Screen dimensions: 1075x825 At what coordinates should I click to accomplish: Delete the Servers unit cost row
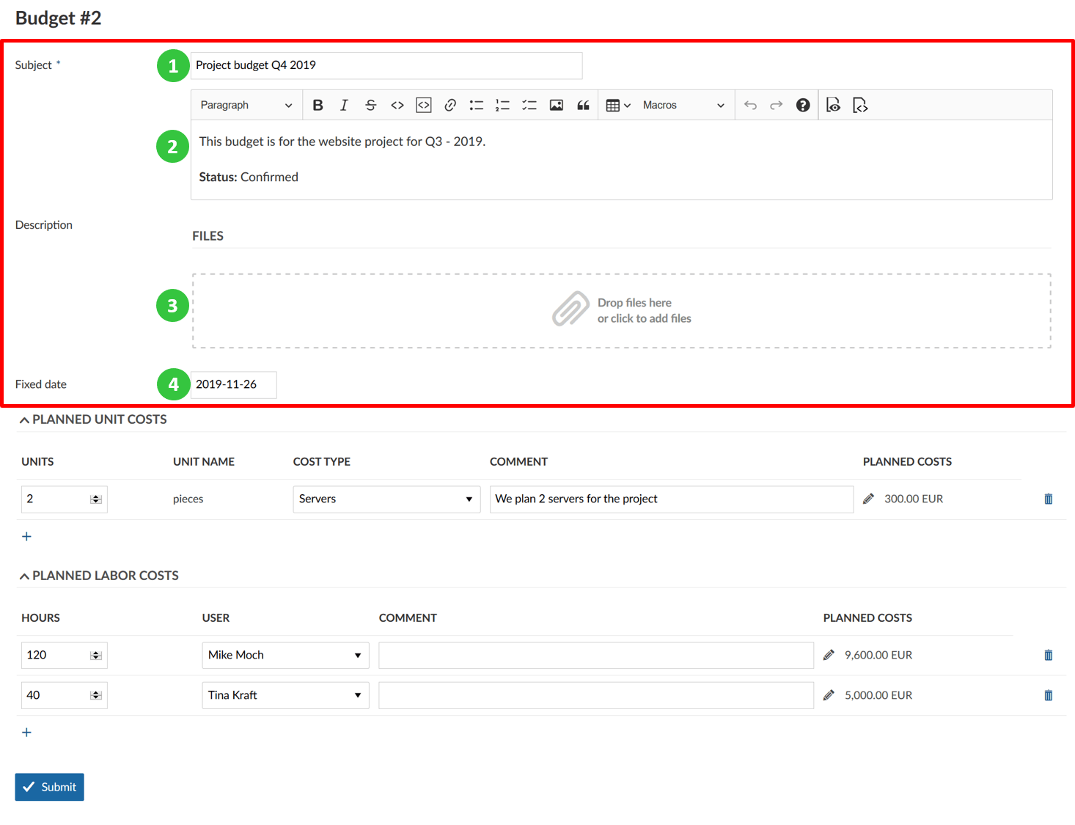point(1048,499)
